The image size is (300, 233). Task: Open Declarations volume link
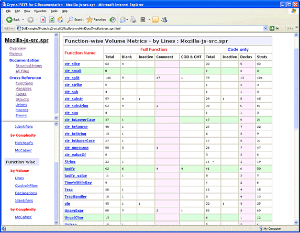click(26, 193)
